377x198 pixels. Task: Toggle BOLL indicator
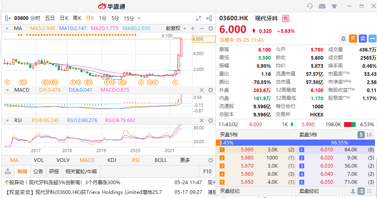coord(161,160)
